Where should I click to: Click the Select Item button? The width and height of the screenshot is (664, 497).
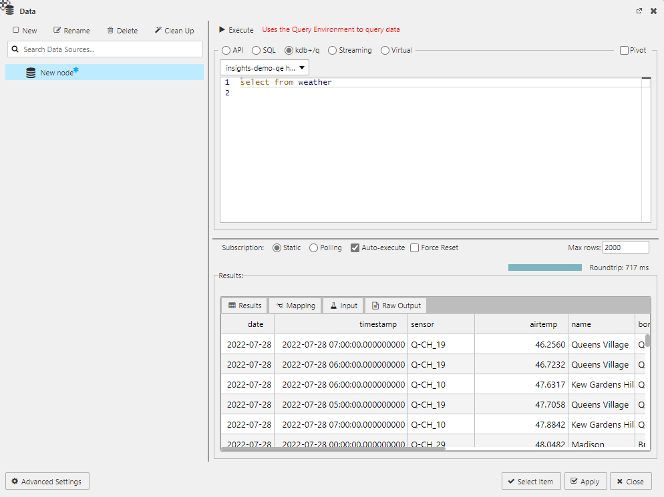tap(531, 481)
